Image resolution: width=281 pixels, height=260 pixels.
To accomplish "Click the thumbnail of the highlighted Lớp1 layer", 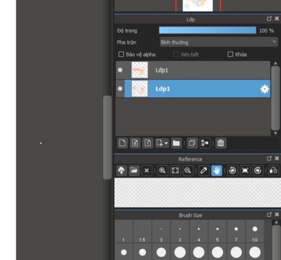I will coord(140,88).
